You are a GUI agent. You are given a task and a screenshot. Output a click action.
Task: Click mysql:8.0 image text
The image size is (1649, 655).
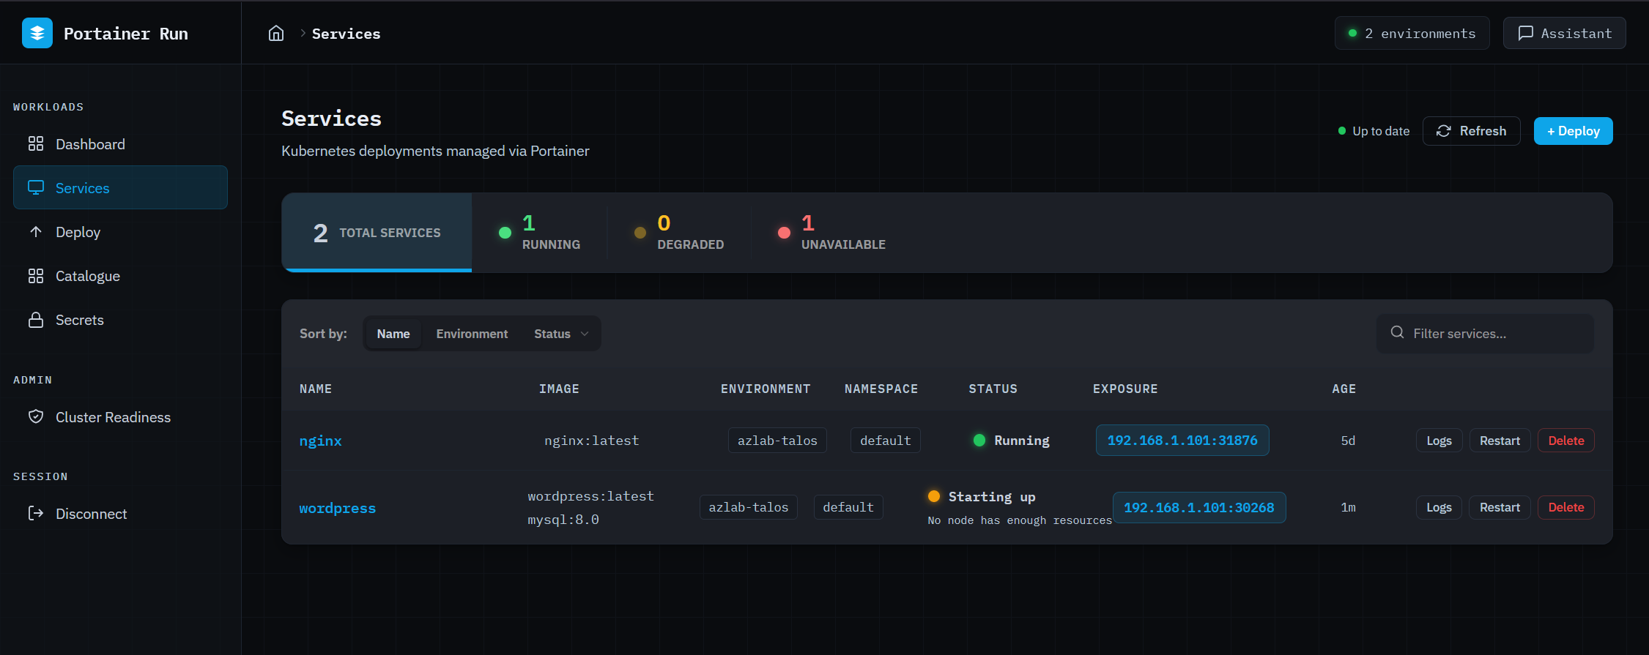(563, 520)
